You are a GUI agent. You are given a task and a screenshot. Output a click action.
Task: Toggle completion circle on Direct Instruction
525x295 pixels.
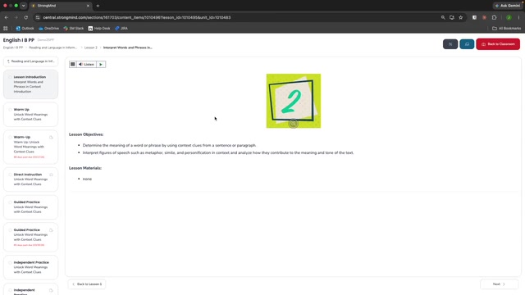[10, 175]
